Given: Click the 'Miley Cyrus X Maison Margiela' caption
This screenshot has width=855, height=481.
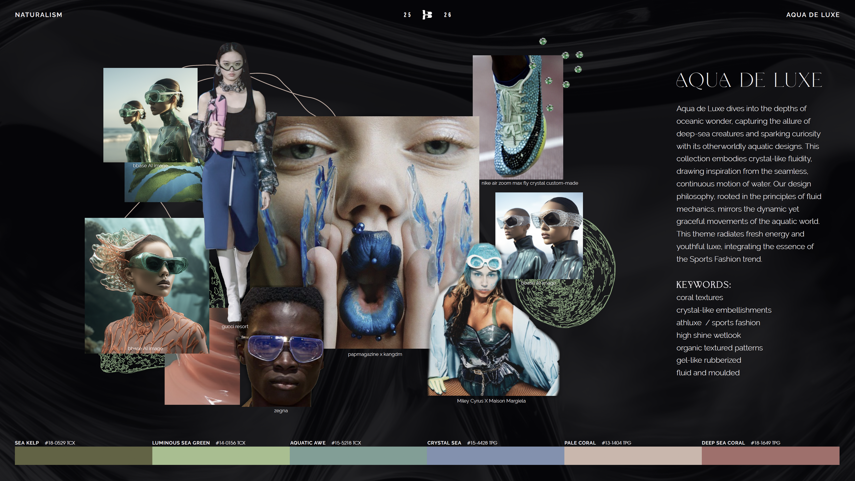Looking at the screenshot, I should [x=491, y=401].
